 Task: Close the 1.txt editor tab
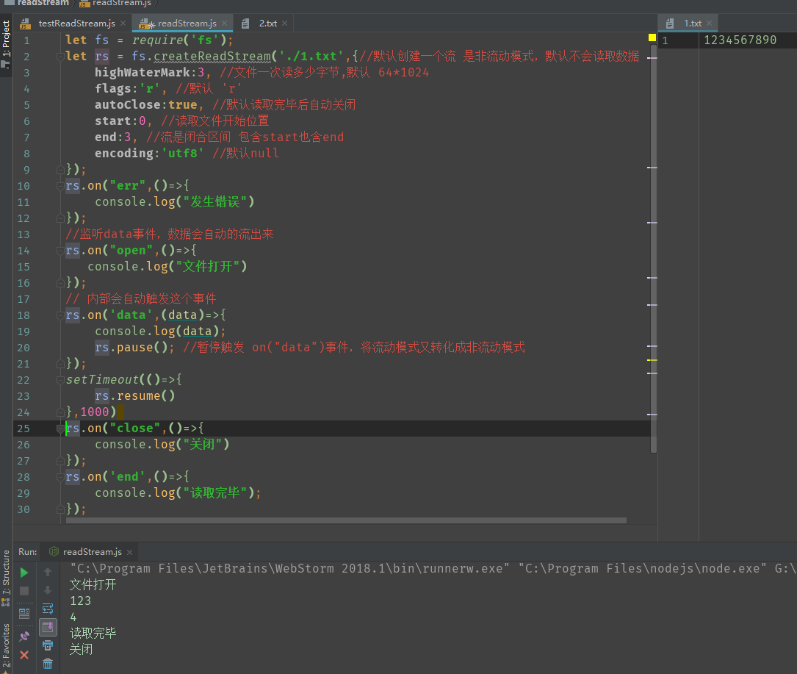[x=709, y=24]
